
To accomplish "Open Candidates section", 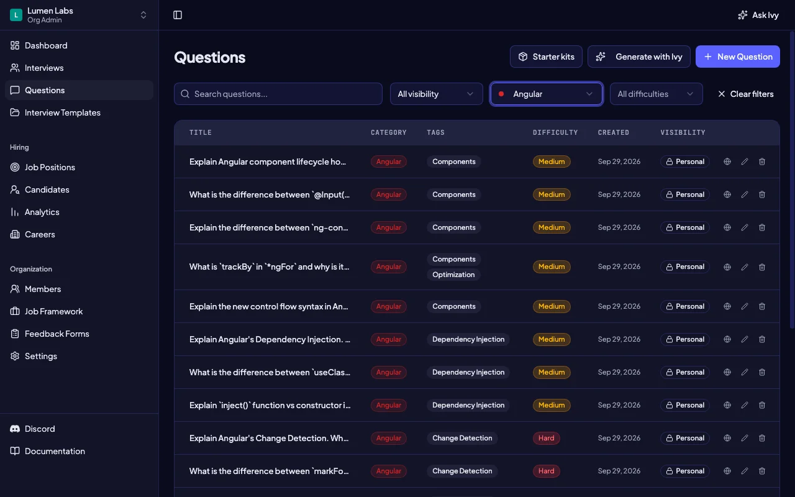I will coord(79,189).
